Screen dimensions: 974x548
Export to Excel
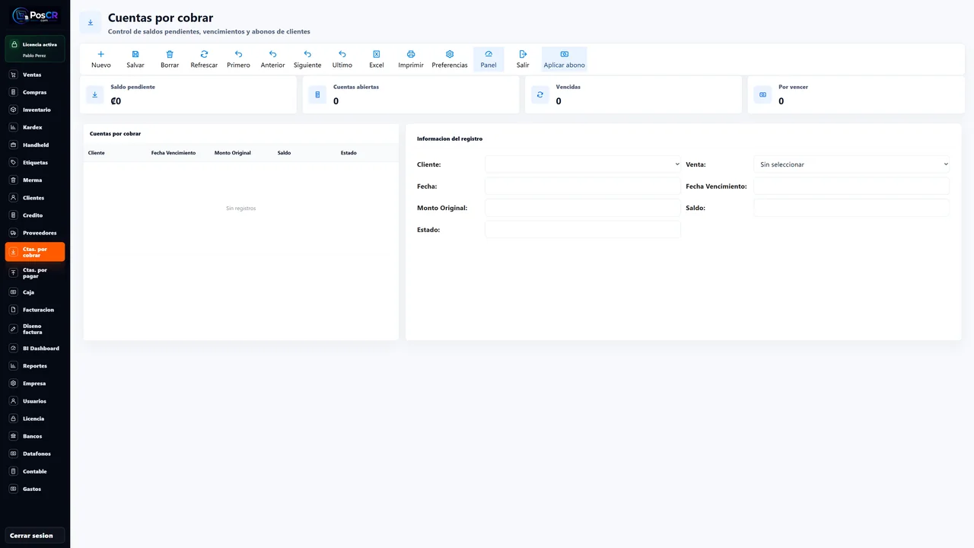point(377,59)
